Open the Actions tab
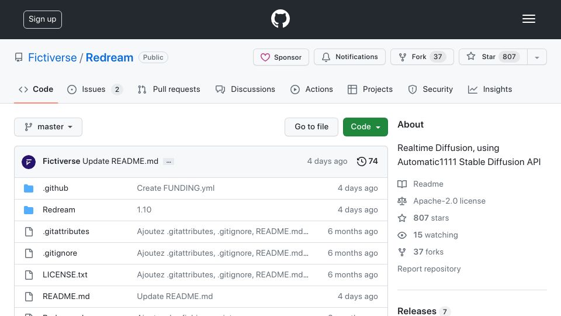561x316 pixels. [311, 89]
